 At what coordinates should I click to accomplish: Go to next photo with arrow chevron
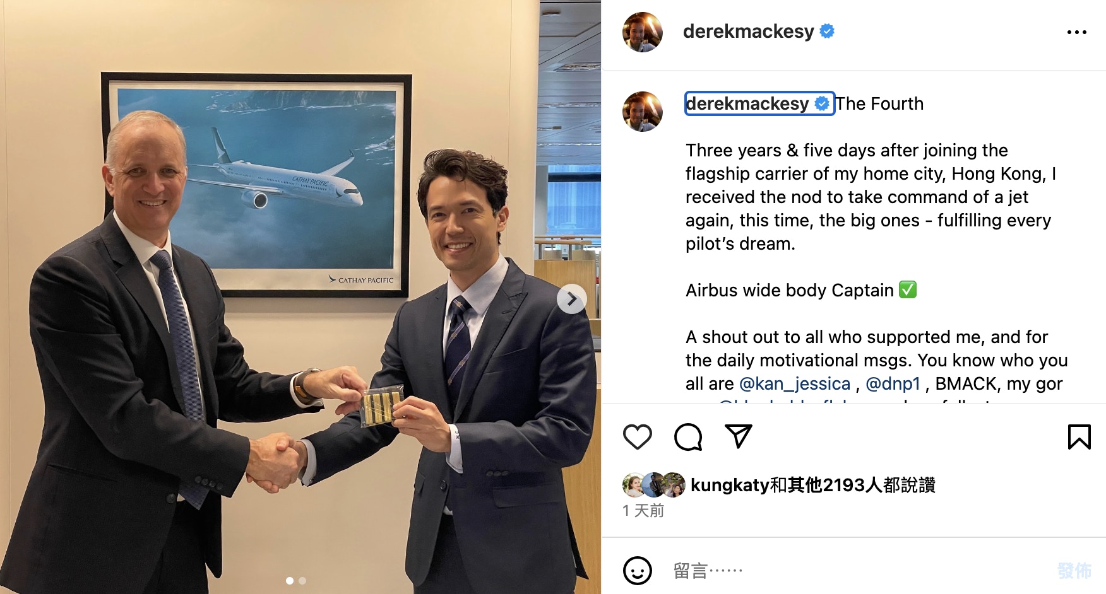click(572, 299)
